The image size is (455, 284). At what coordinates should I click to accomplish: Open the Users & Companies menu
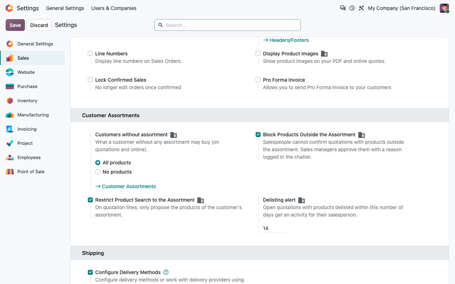coord(114,8)
